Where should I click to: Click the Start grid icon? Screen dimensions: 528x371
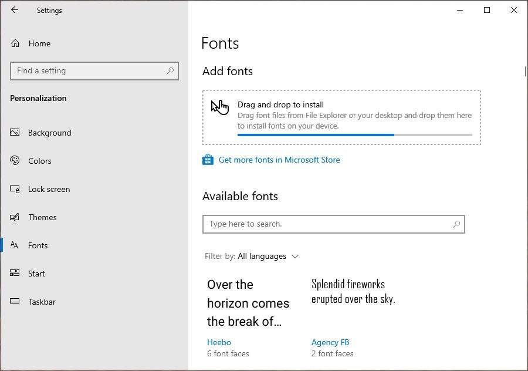tap(14, 274)
